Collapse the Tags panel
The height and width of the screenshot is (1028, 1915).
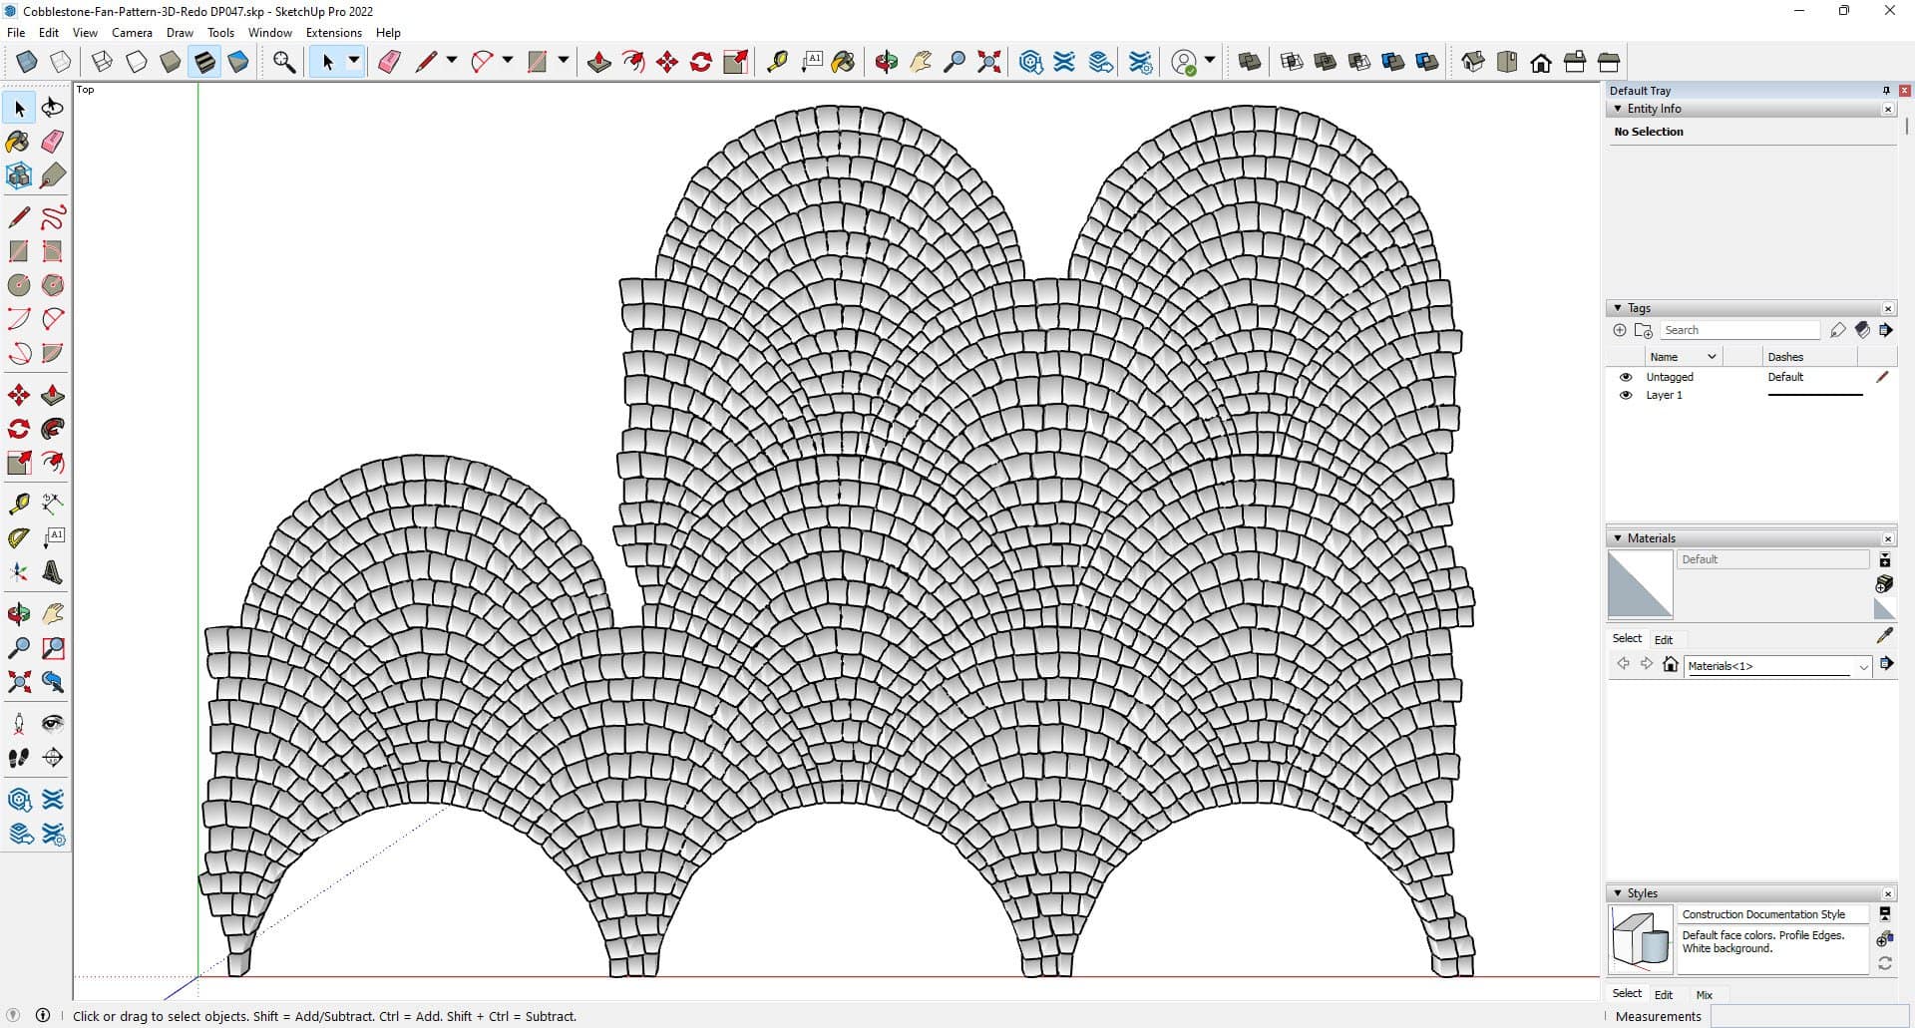(1618, 308)
